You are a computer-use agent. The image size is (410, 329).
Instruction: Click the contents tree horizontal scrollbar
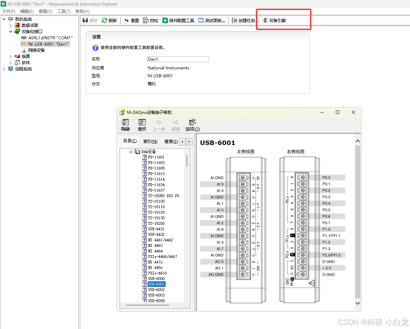coord(148,305)
